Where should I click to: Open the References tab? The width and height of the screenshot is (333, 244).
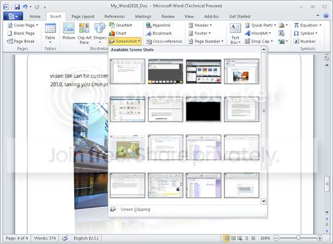tap(114, 16)
